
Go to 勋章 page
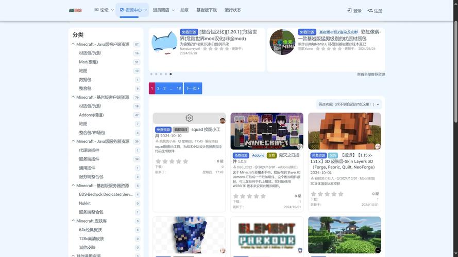[x=184, y=10]
